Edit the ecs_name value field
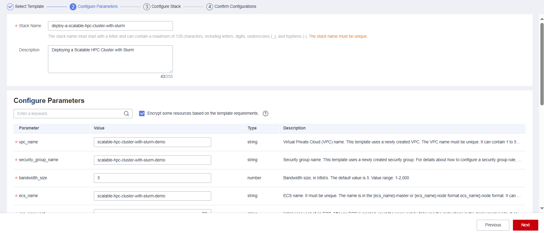544x233 pixels. pyautogui.click(x=152, y=196)
